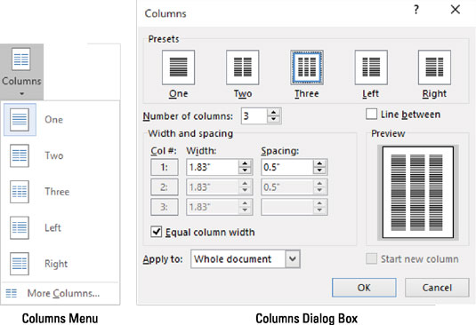
Task: Select the Right preset column icon
Action: point(434,67)
